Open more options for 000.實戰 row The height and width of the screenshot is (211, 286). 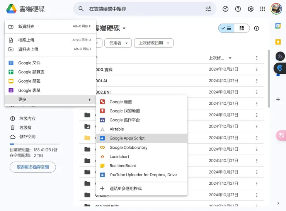(x=257, y=69)
